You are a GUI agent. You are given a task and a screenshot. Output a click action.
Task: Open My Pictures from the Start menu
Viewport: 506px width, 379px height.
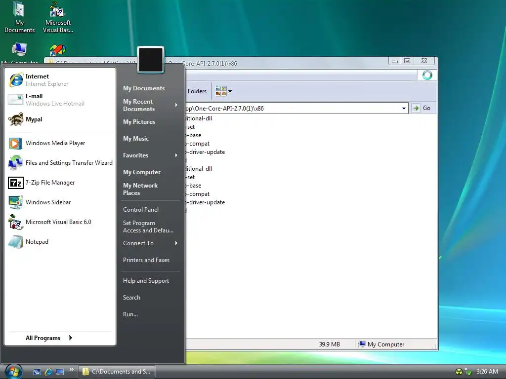pyautogui.click(x=139, y=122)
